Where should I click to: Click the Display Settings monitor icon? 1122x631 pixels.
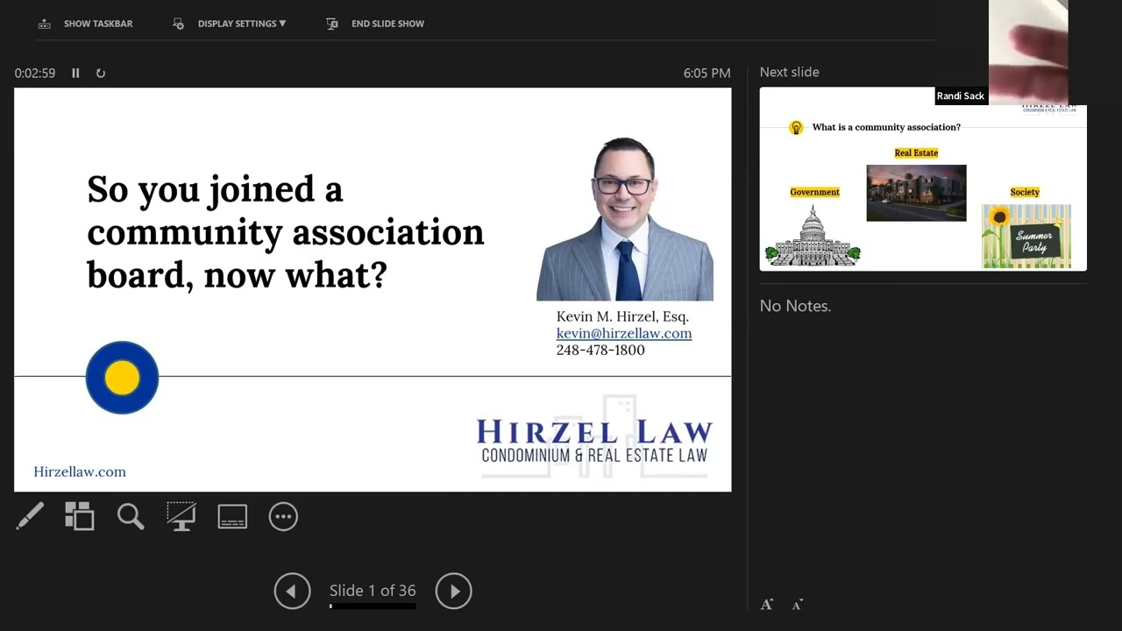[179, 24]
